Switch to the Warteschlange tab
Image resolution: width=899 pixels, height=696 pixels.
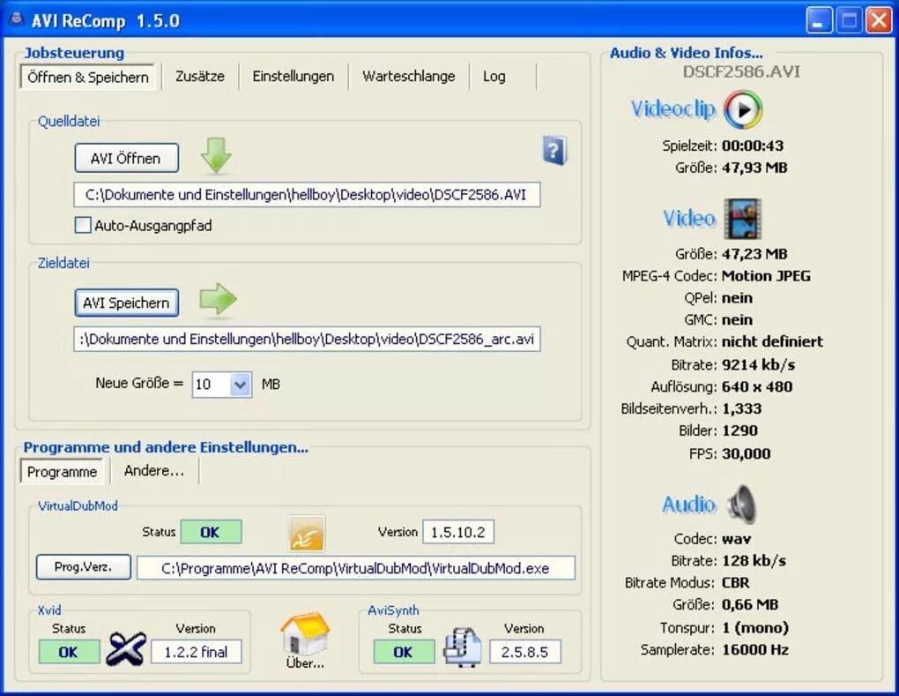coord(409,77)
